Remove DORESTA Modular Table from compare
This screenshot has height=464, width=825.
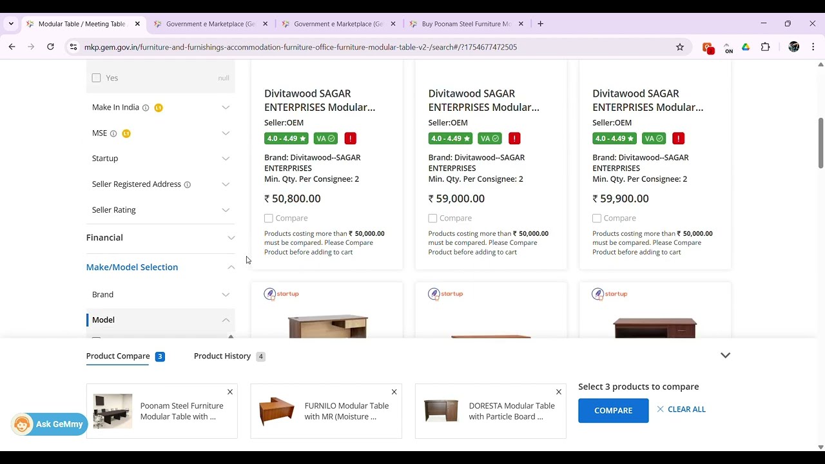click(x=559, y=392)
